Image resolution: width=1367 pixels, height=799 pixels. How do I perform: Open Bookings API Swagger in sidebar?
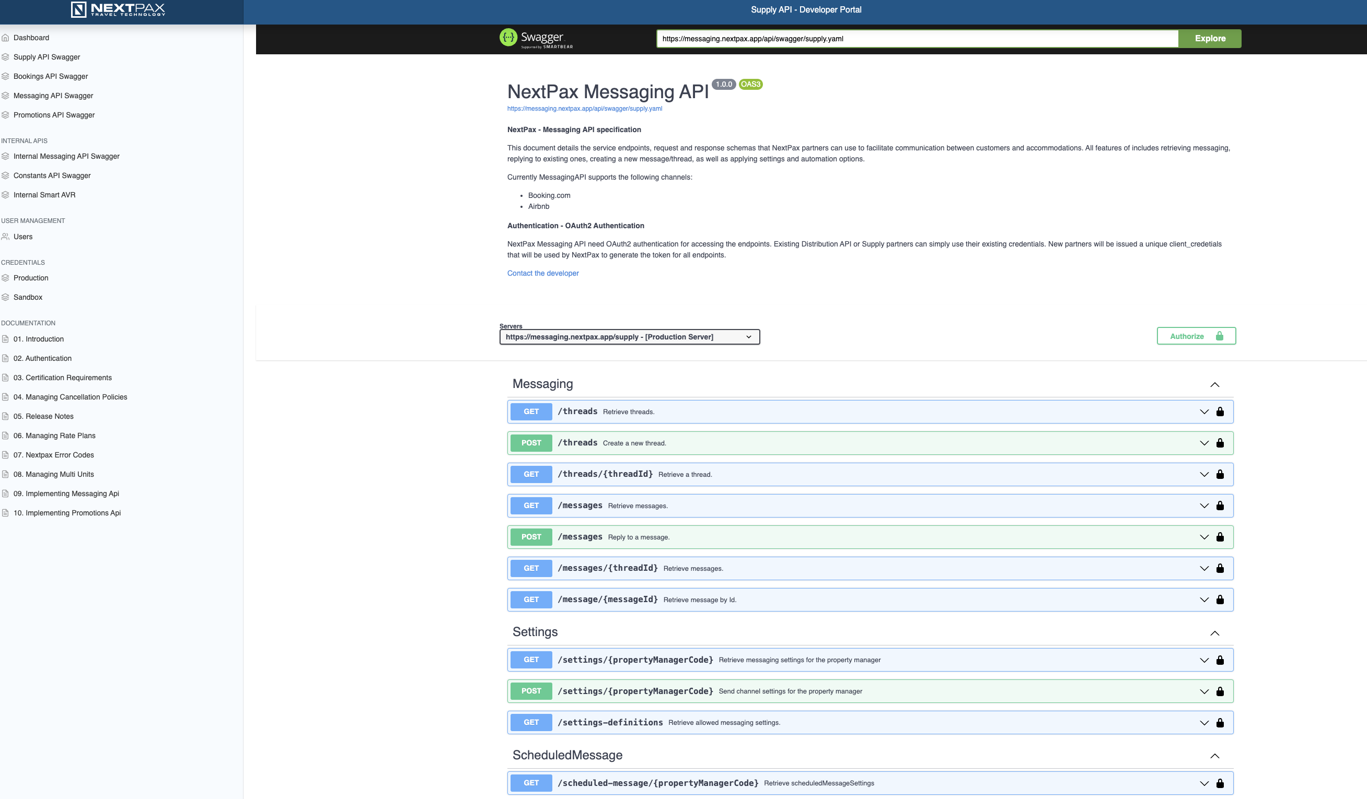click(x=51, y=76)
